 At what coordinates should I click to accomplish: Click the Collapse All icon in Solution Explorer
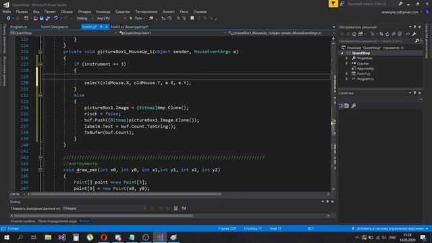click(394, 34)
